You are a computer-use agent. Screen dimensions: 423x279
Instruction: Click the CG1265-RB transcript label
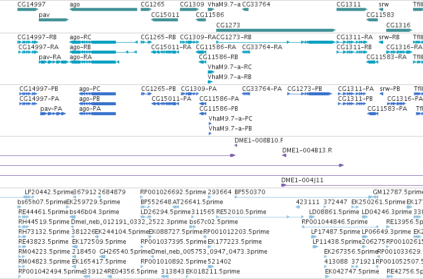pos(159,37)
